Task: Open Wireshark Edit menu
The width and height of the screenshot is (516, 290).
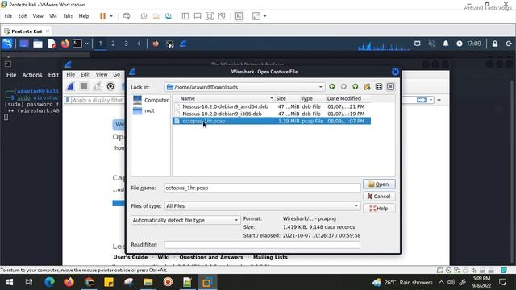Action: [x=85, y=75]
